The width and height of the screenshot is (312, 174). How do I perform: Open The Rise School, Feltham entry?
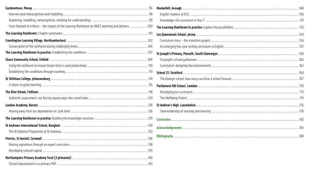pos(22,92)
